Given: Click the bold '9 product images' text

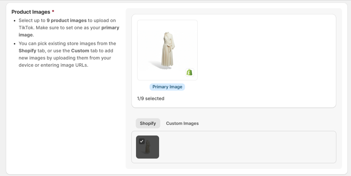Looking at the screenshot, I should point(67,20).
